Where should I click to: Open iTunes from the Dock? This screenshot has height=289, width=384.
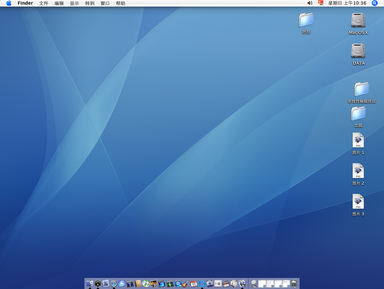146,284
